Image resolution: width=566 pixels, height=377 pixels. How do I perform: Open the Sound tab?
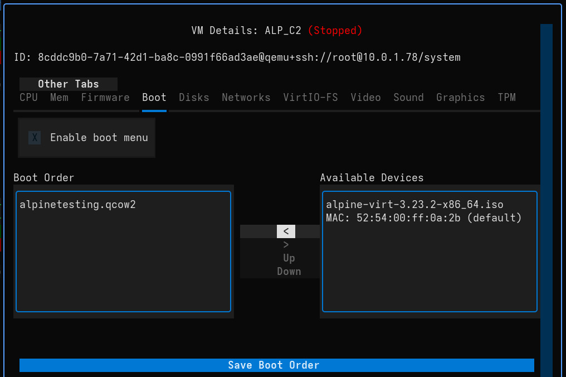click(x=408, y=98)
